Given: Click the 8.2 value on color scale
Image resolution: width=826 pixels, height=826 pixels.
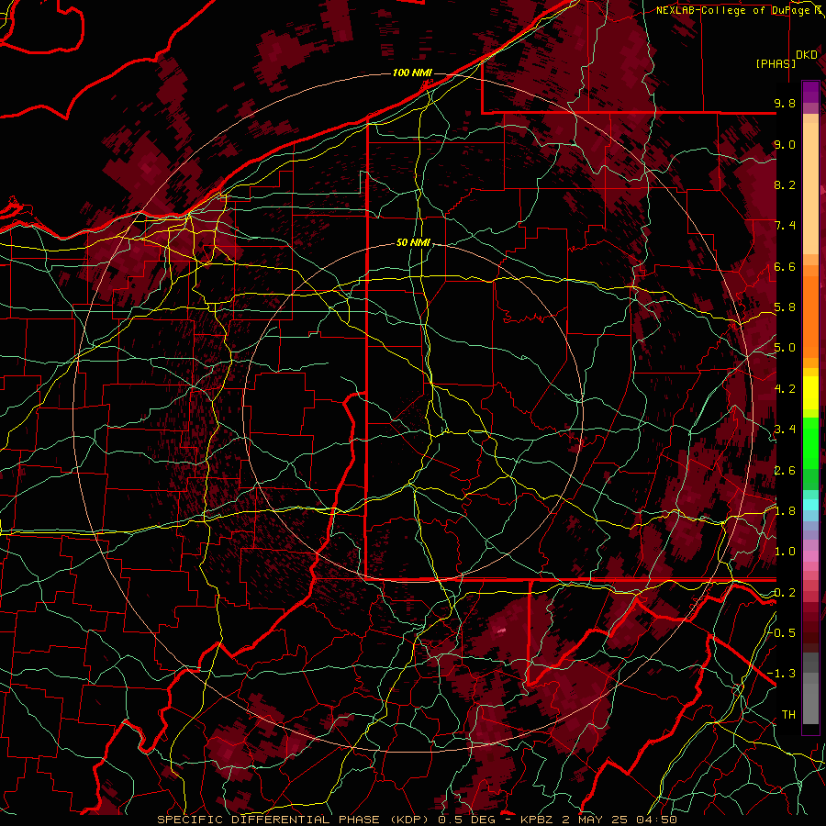Looking at the screenshot, I should (x=785, y=184).
